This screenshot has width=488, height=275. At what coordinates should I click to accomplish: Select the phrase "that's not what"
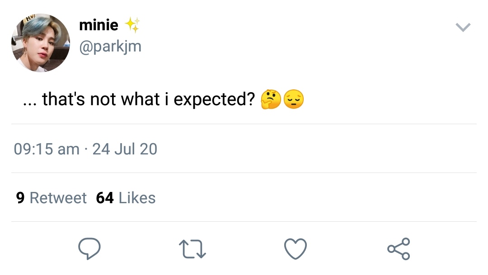pyautogui.click(x=101, y=99)
